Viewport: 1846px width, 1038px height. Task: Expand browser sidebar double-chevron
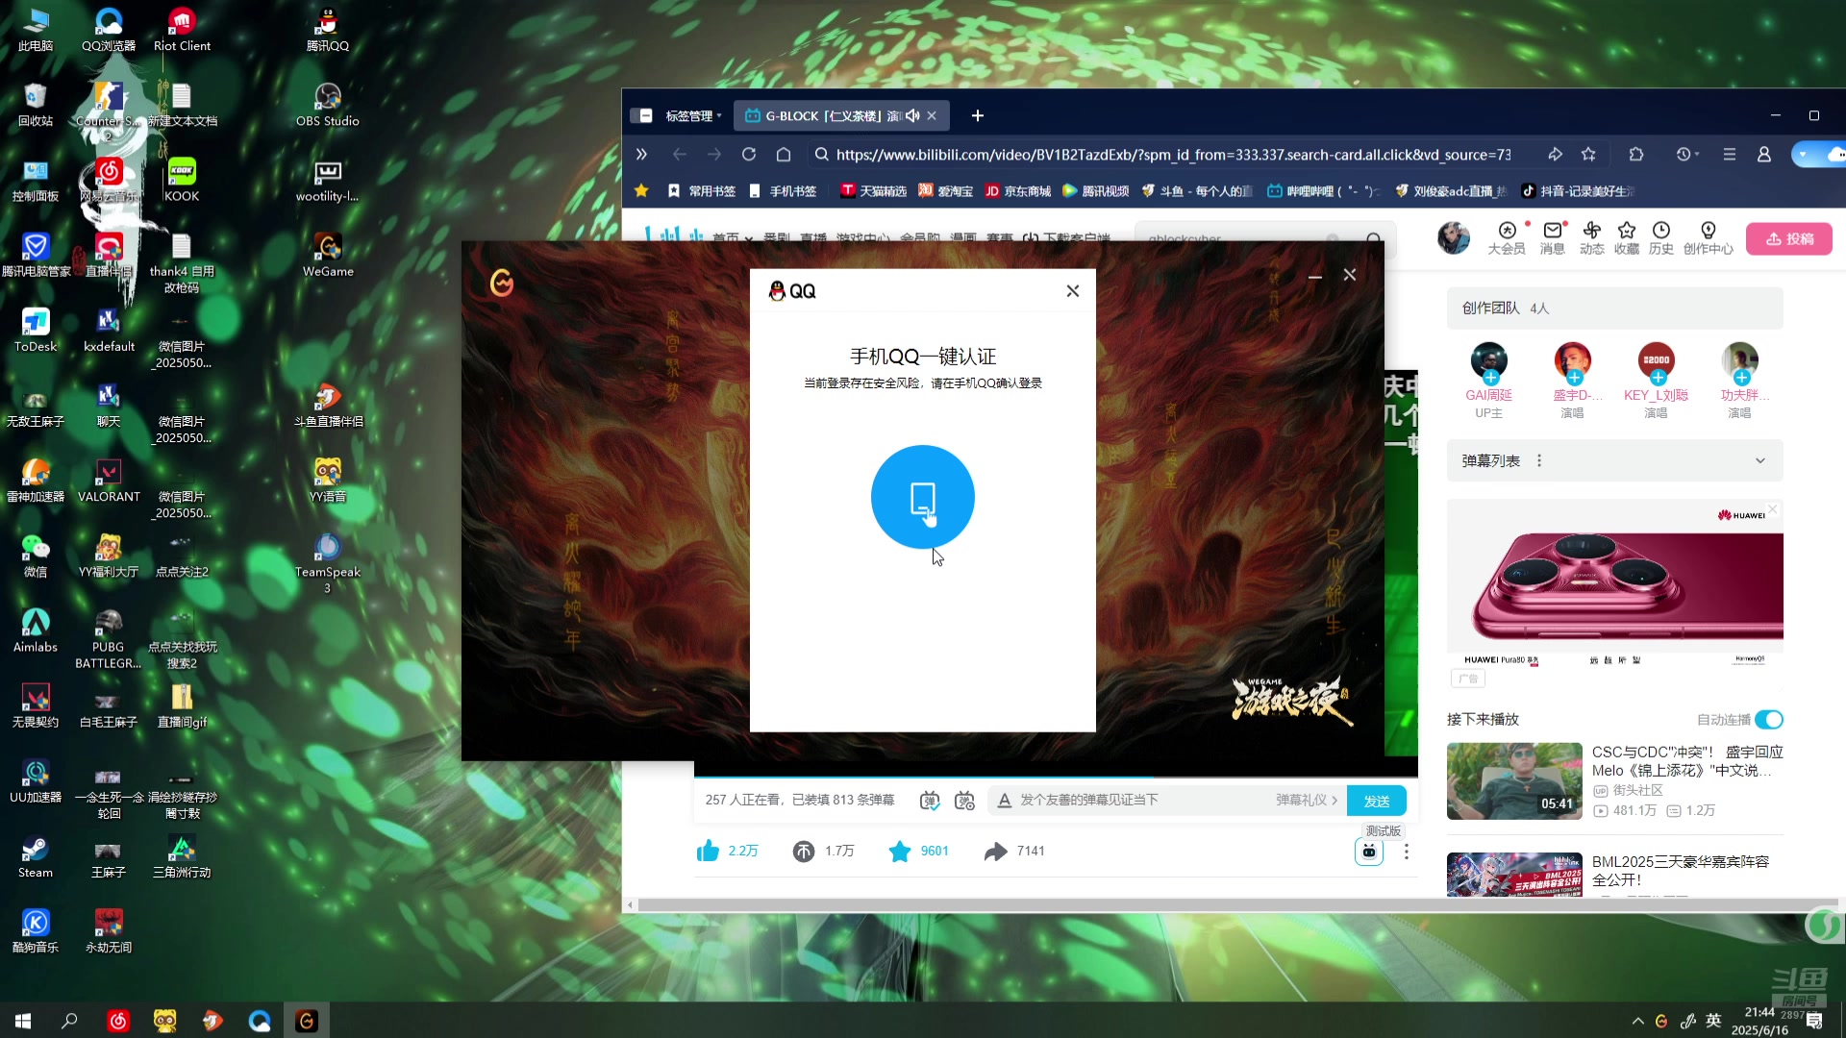coord(641,155)
